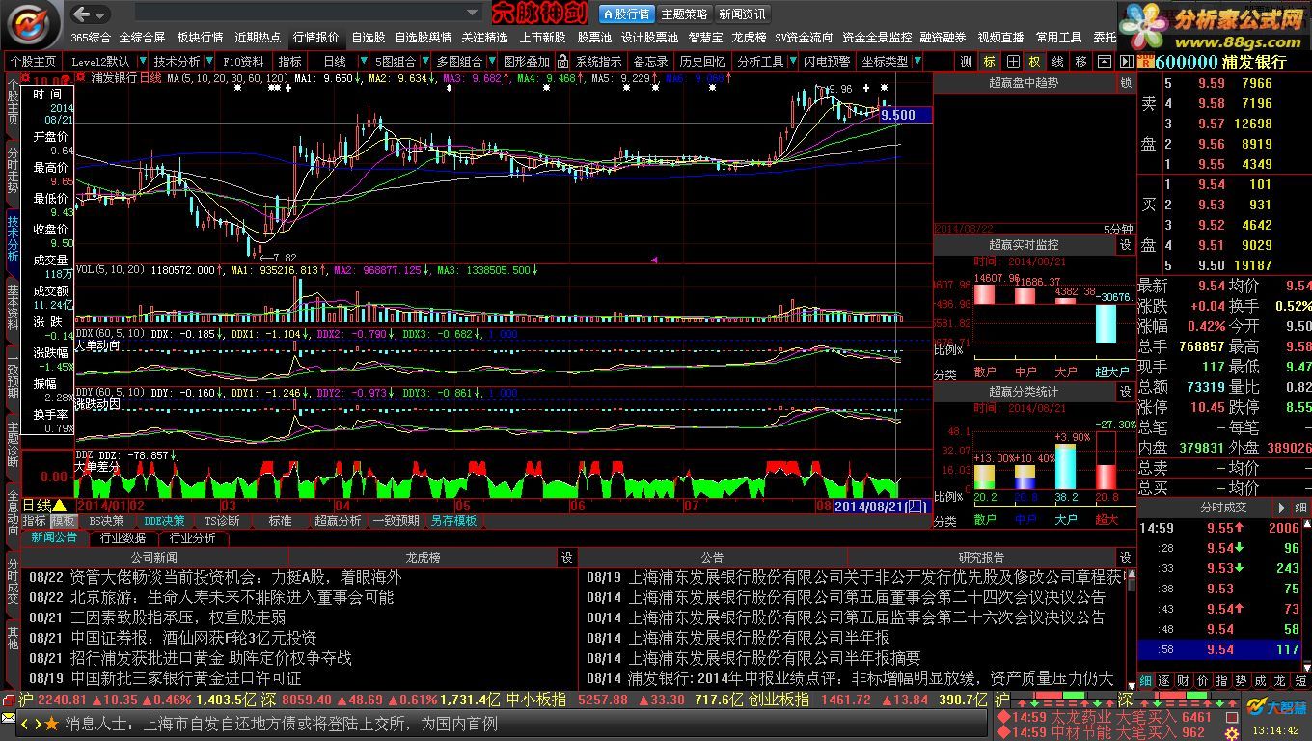Toggle the crosshair grid icon

[1013, 61]
